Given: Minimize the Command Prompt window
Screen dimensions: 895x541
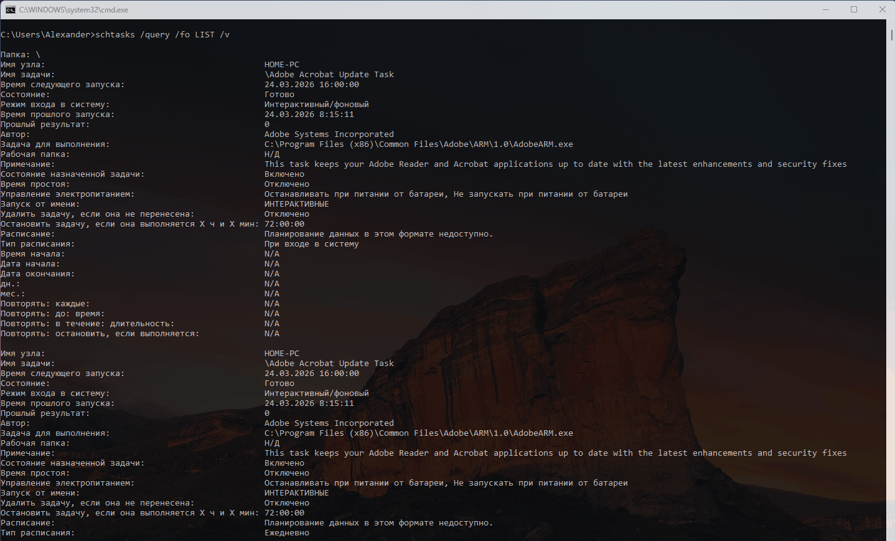Looking at the screenshot, I should click(826, 9).
